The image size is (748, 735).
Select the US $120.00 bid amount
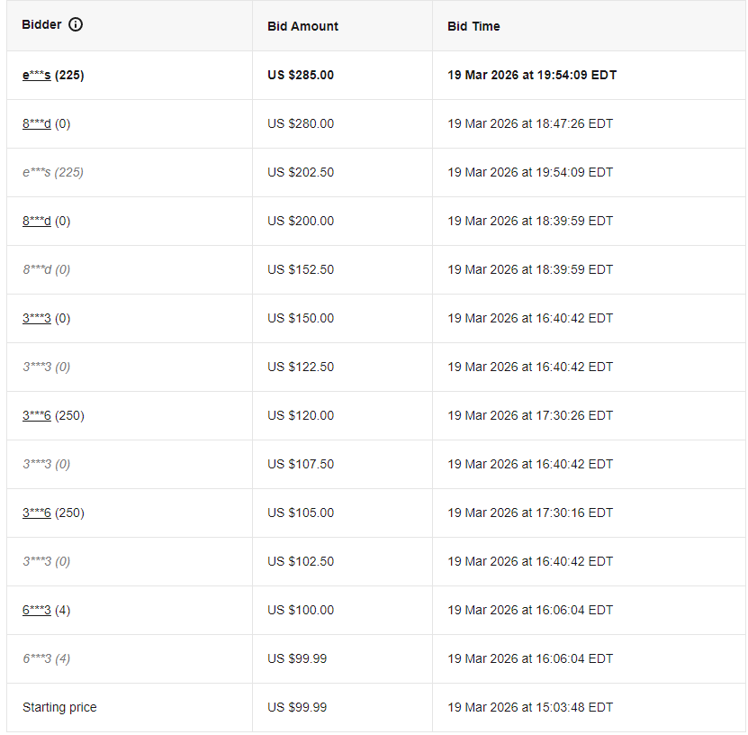click(x=301, y=416)
